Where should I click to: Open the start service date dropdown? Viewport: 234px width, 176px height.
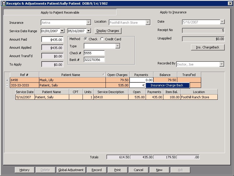pyautogui.click(x=62, y=31)
